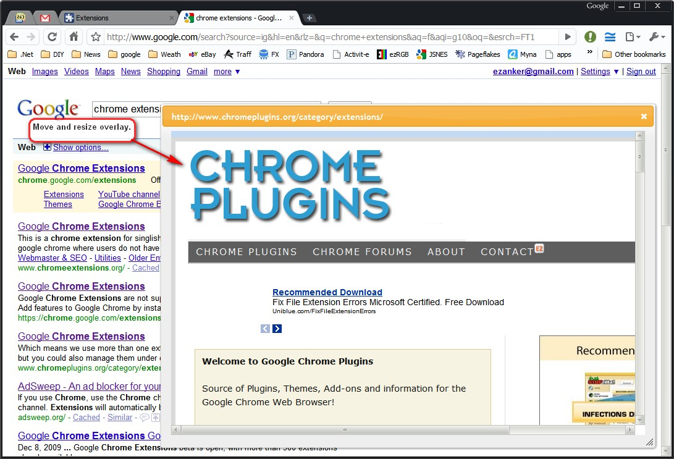Go to Google Videos link
The height and width of the screenshot is (459, 674).
[77, 71]
